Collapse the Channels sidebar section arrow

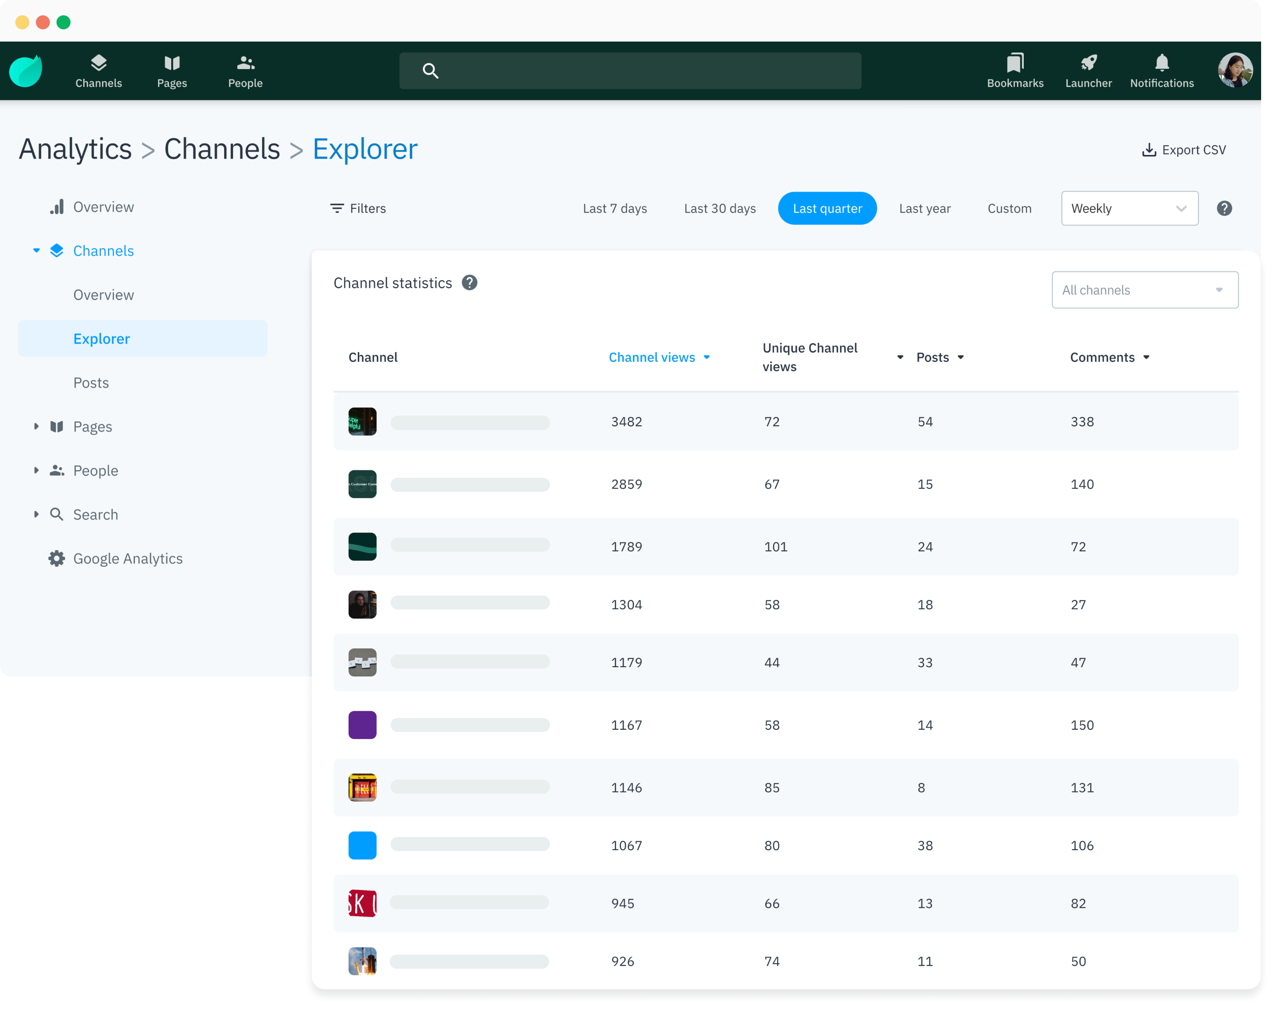[x=37, y=251]
